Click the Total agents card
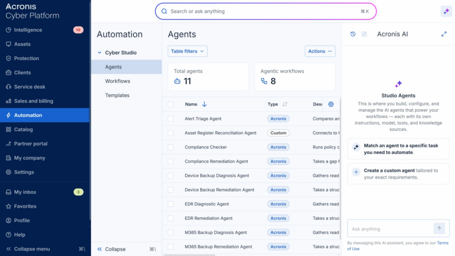Screen dimensions: 455x256 pos(208,77)
